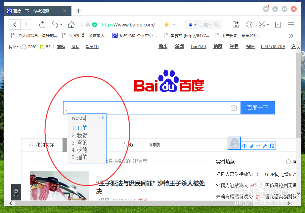Toggle IME punctuation mode icon

click(x=258, y=146)
